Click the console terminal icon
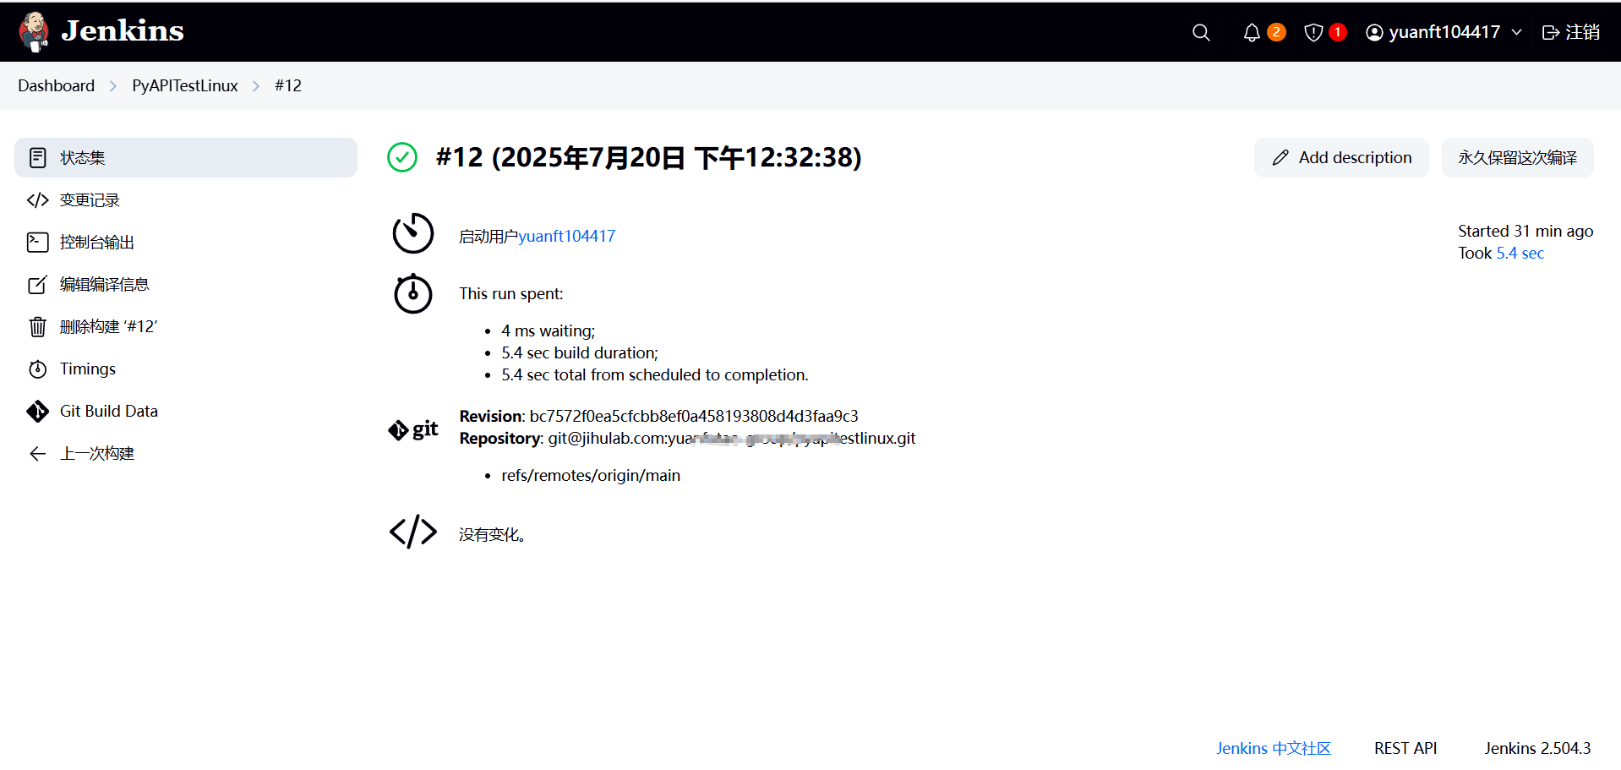This screenshot has width=1621, height=770. pos(37,243)
